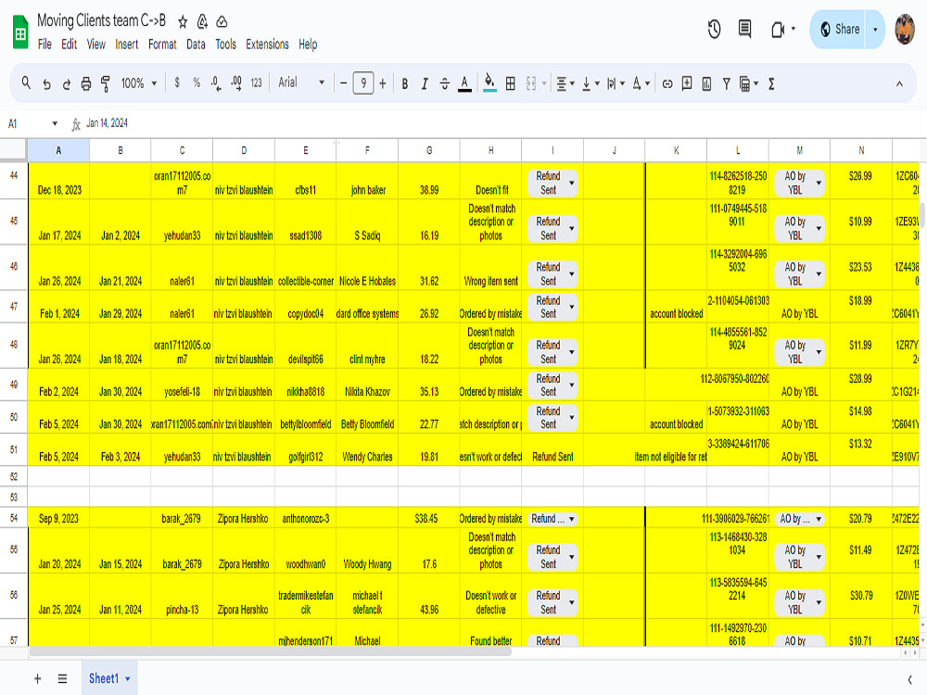Screen dimensions: 927x695
Task: Decrease font size with minus button
Action: (x=344, y=83)
